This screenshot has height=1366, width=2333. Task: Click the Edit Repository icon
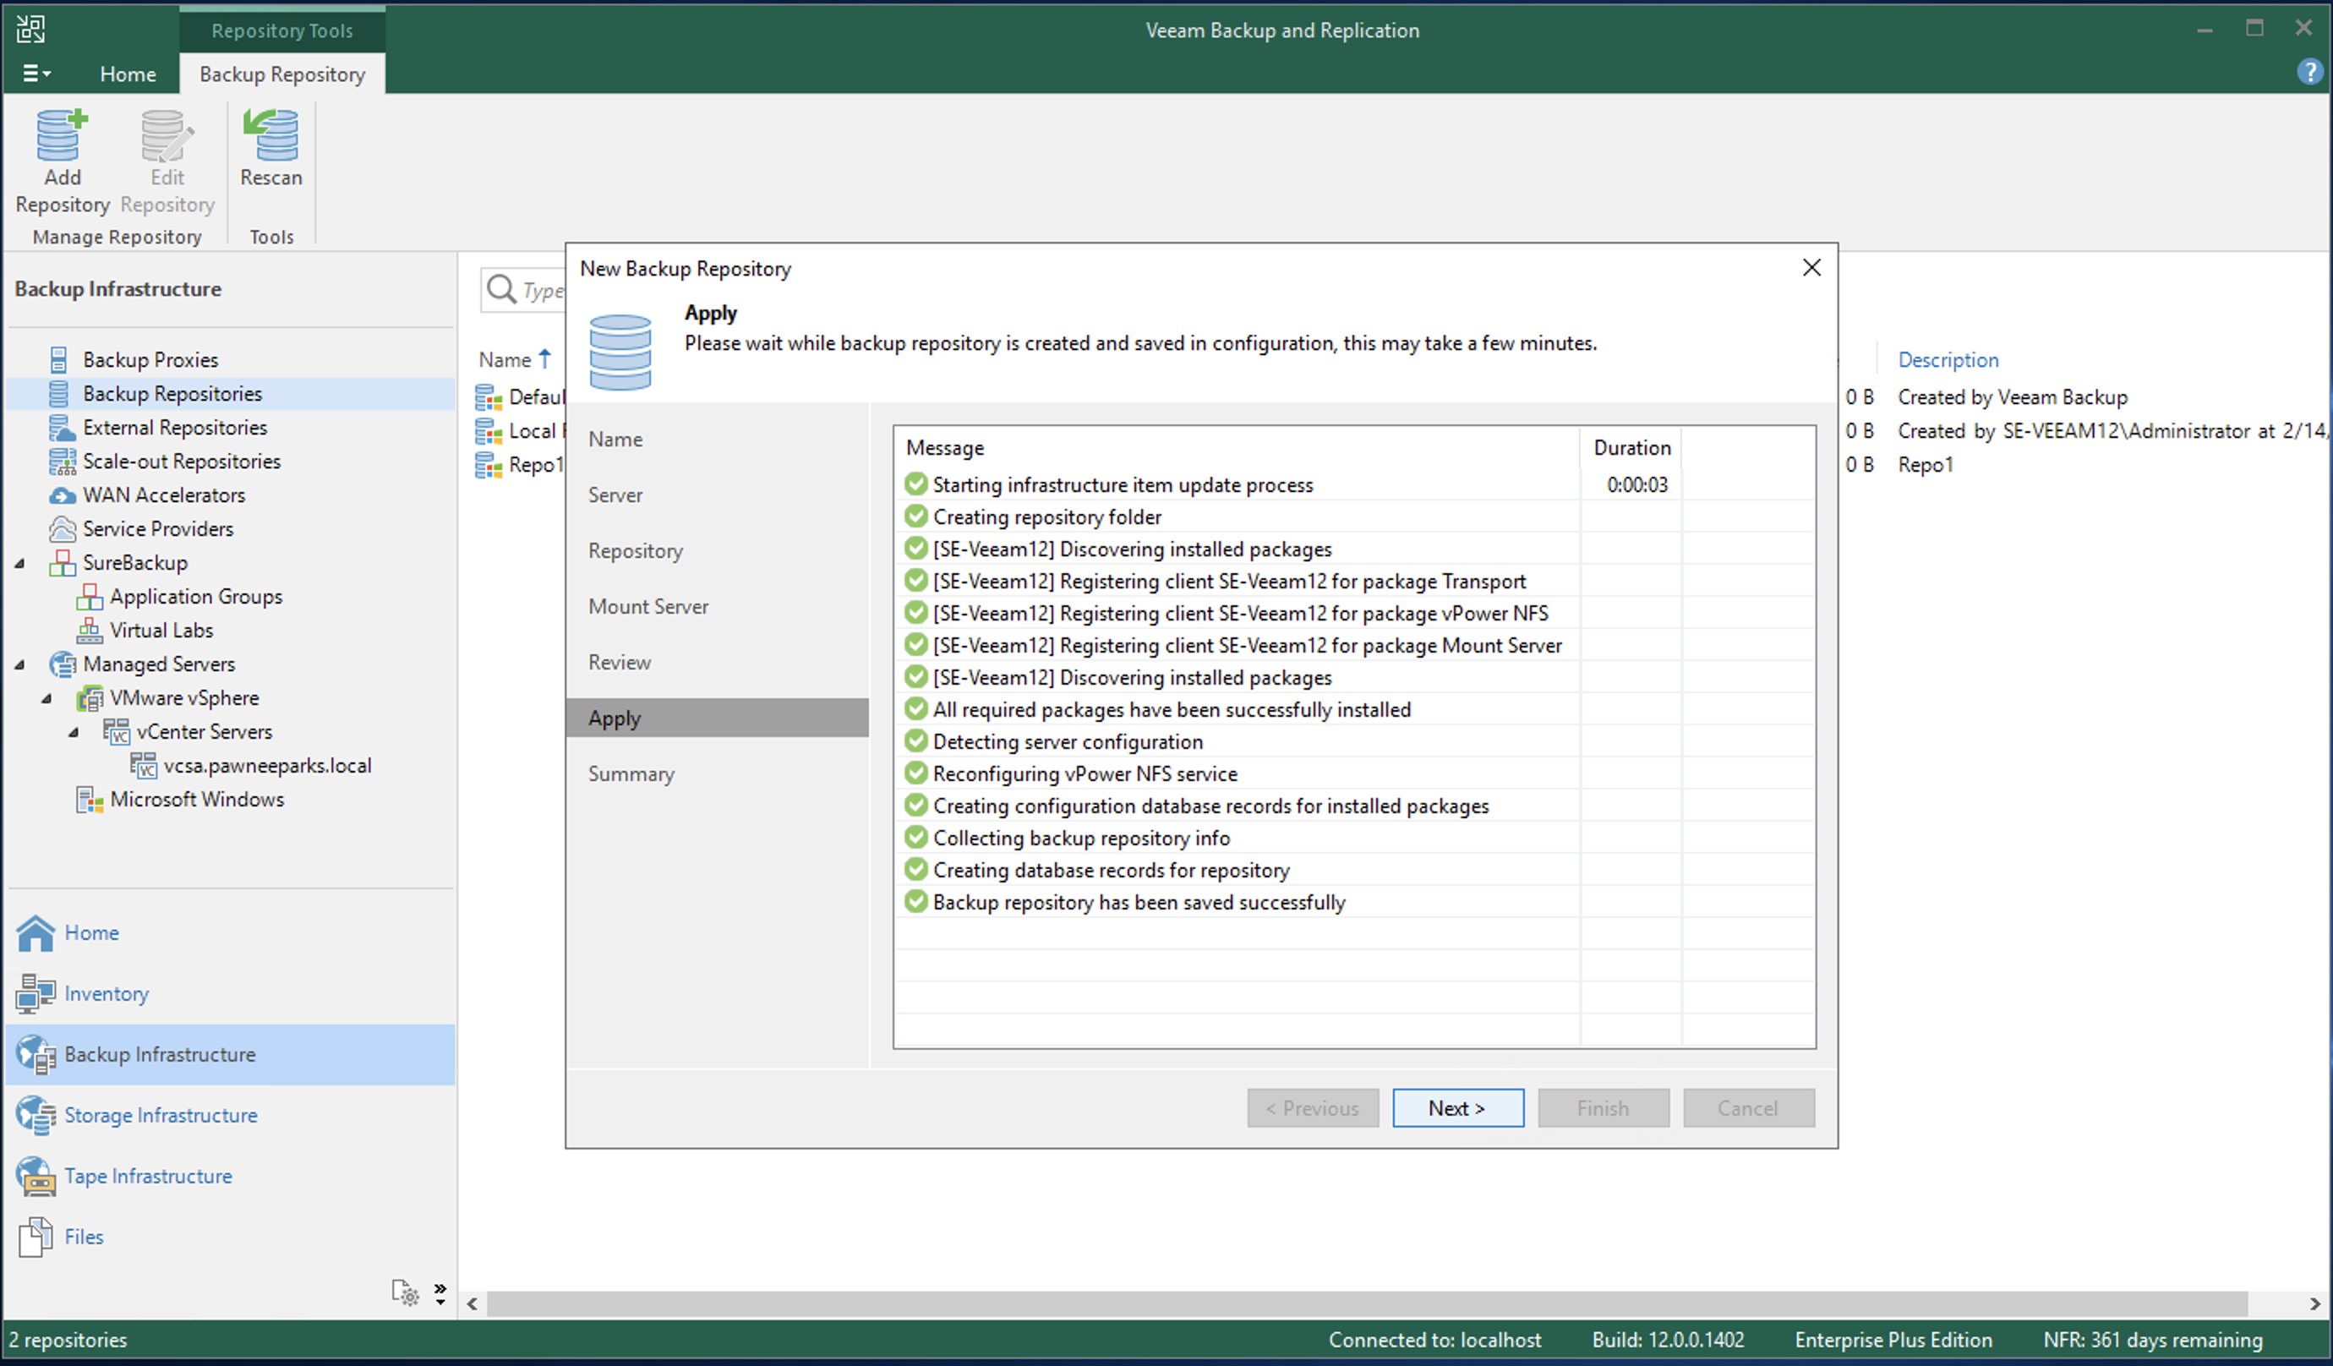coord(167,135)
